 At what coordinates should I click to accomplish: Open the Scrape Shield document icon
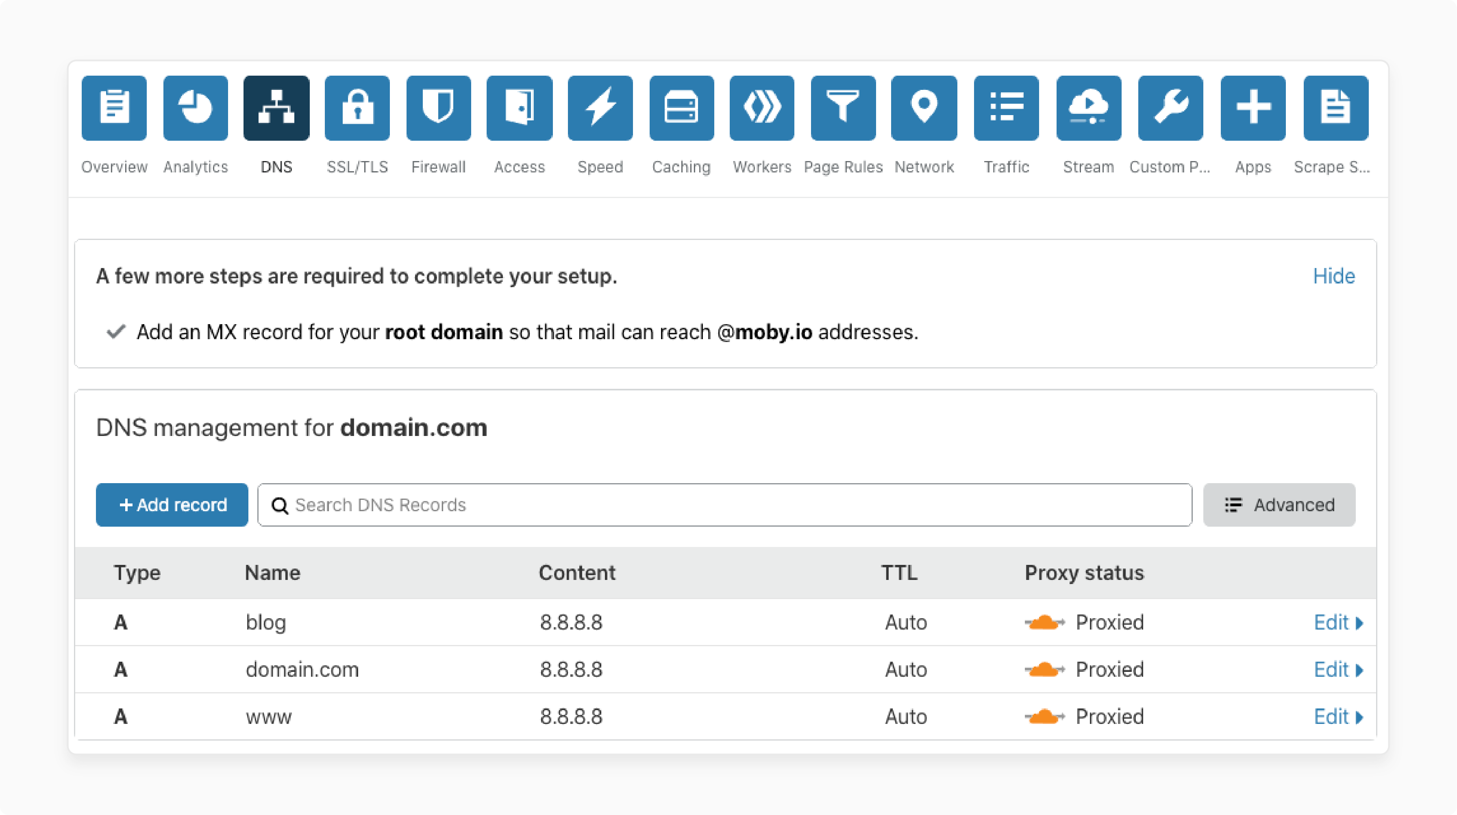point(1336,107)
